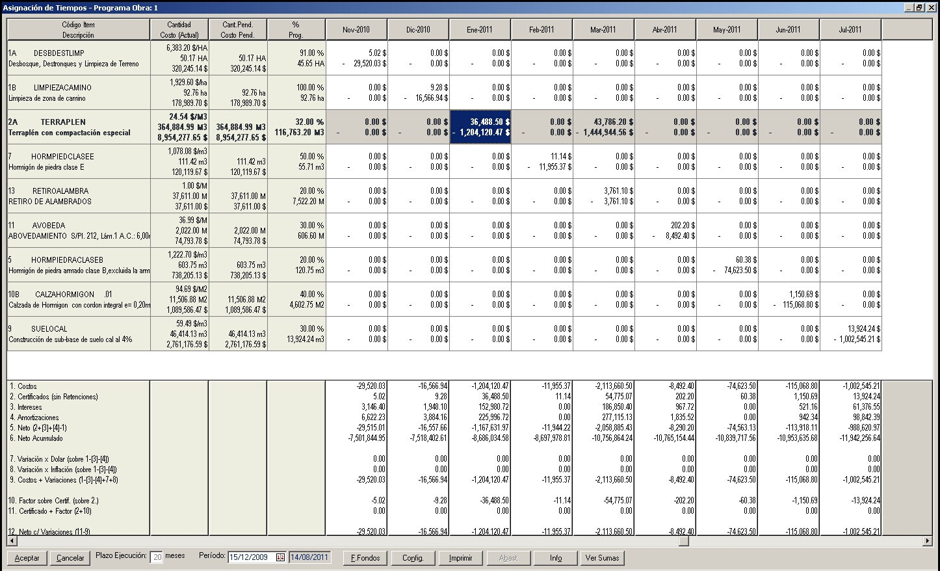Show totals with Ver Sumas
The width and height of the screenshot is (940, 571).
(x=602, y=558)
